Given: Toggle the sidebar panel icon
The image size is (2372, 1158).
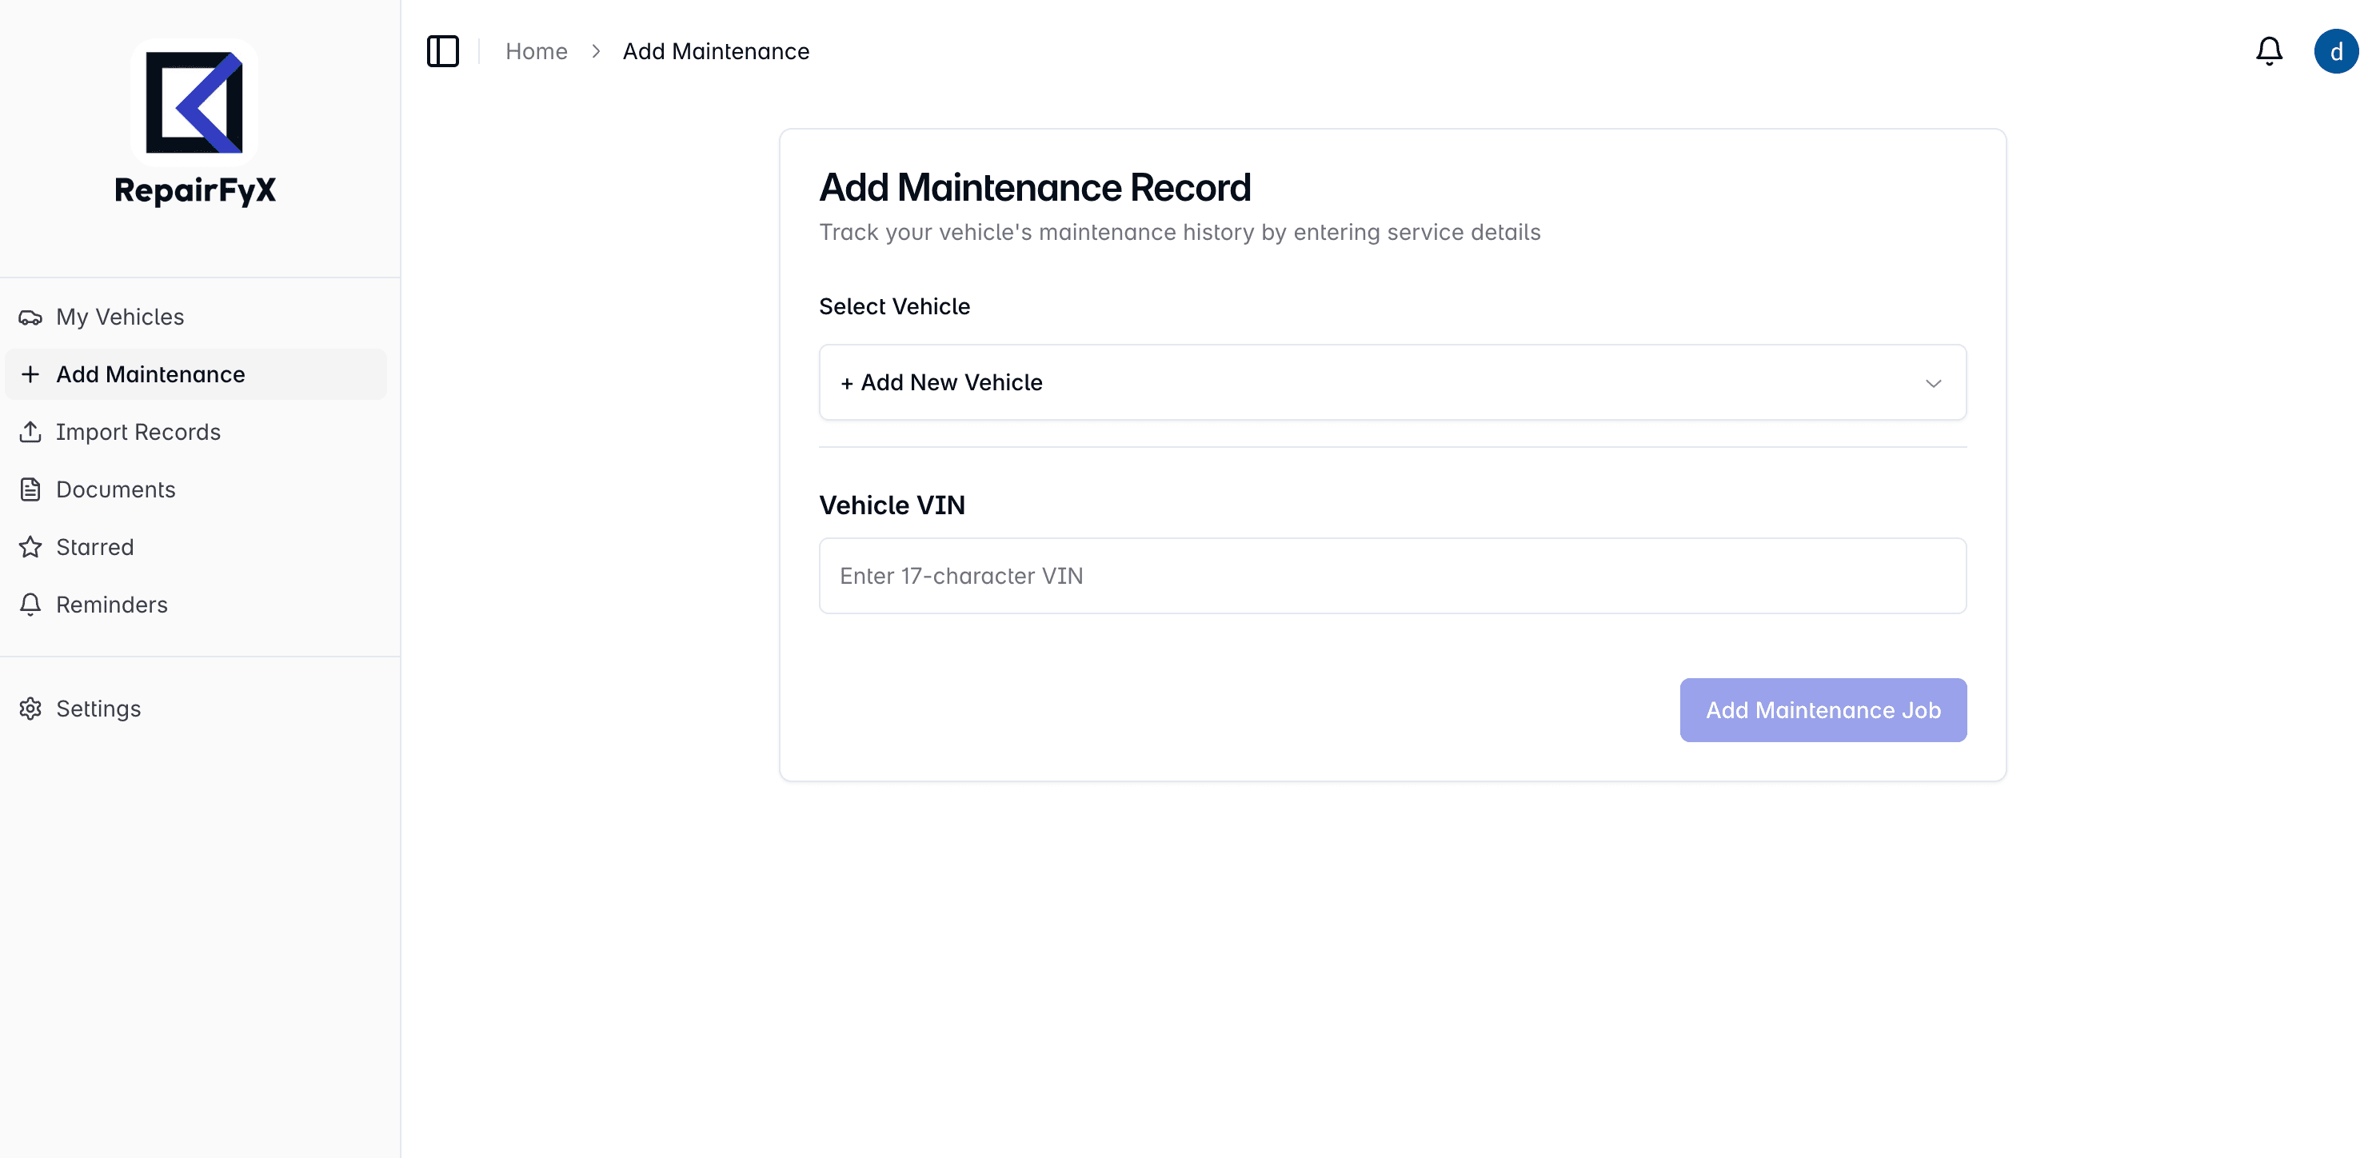Looking at the screenshot, I should [443, 51].
